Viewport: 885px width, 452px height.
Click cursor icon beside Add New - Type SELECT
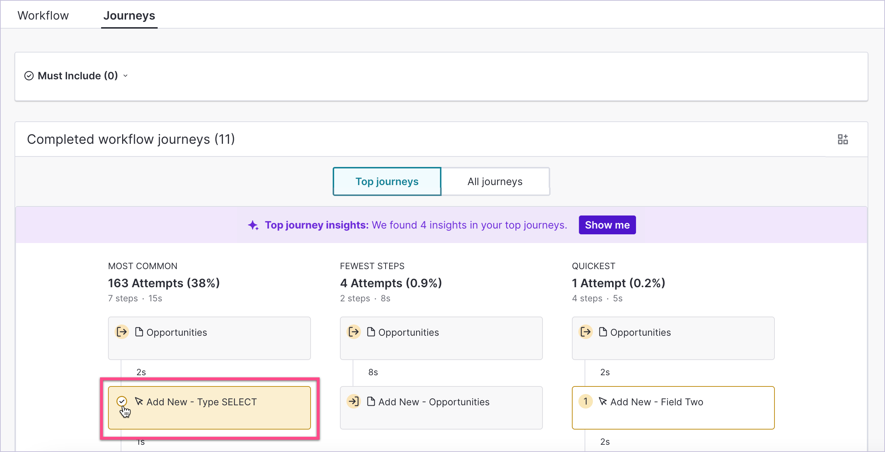click(139, 401)
